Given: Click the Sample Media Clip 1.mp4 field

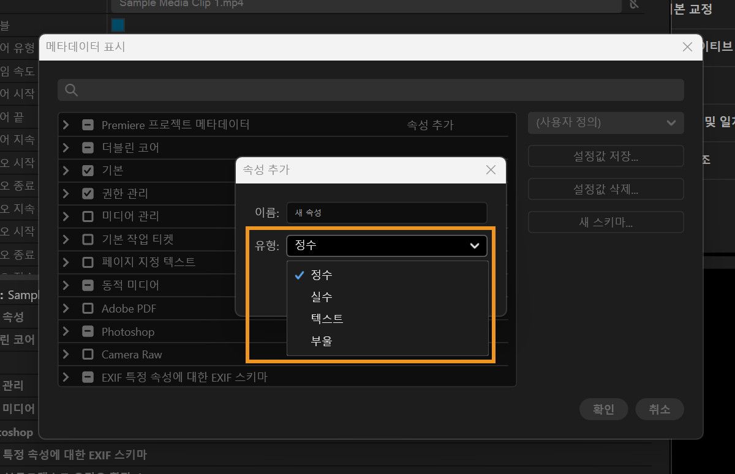Looking at the screenshot, I should (x=366, y=5).
